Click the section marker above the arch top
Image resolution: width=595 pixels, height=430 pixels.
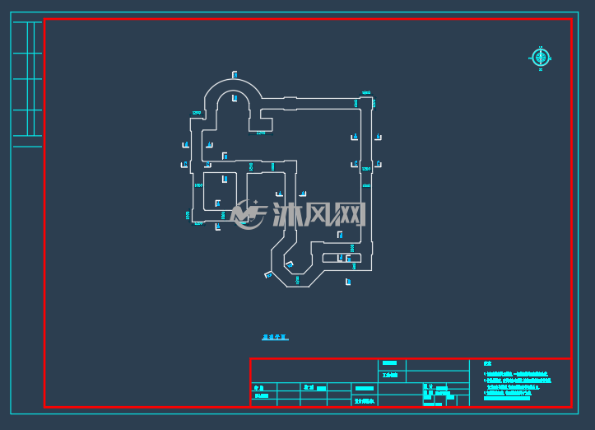235,74
